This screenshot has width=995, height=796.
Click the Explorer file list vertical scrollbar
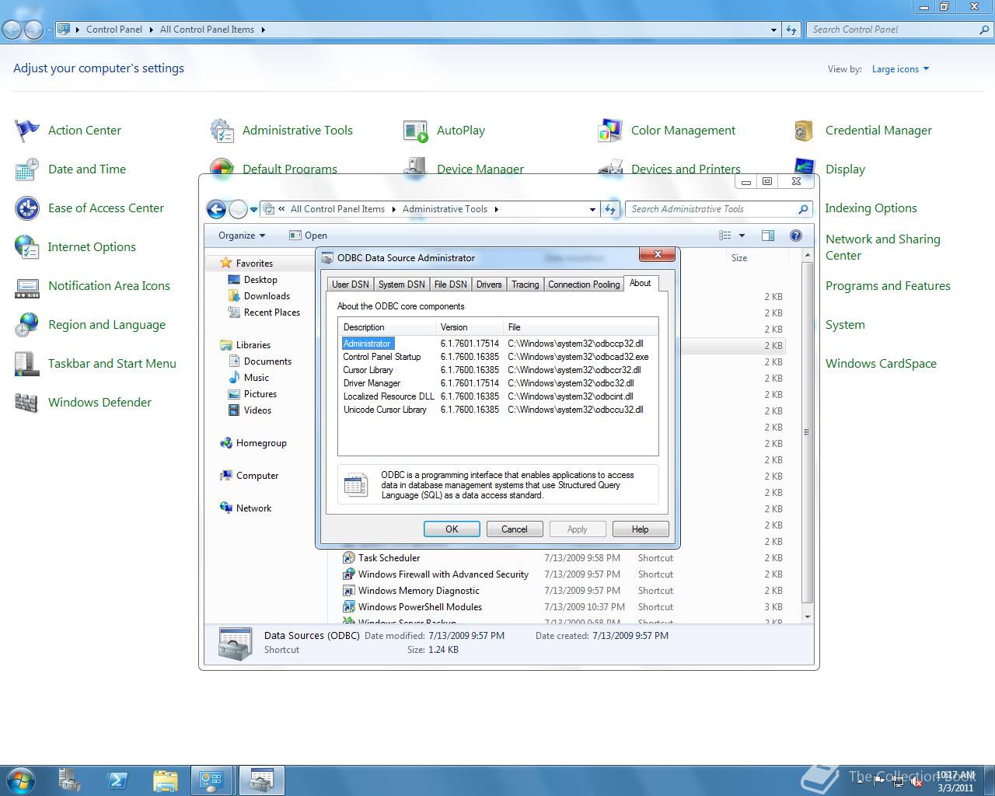coord(807,431)
